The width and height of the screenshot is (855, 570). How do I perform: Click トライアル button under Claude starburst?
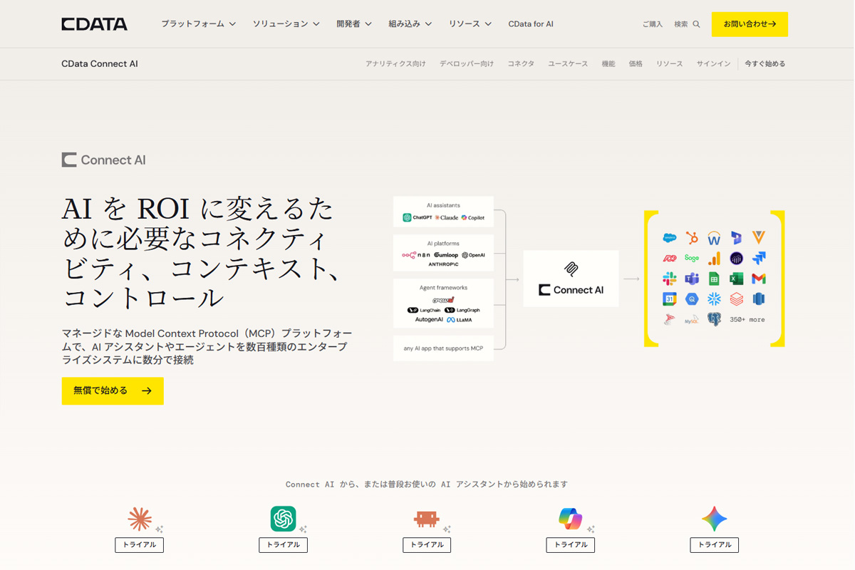pos(140,545)
